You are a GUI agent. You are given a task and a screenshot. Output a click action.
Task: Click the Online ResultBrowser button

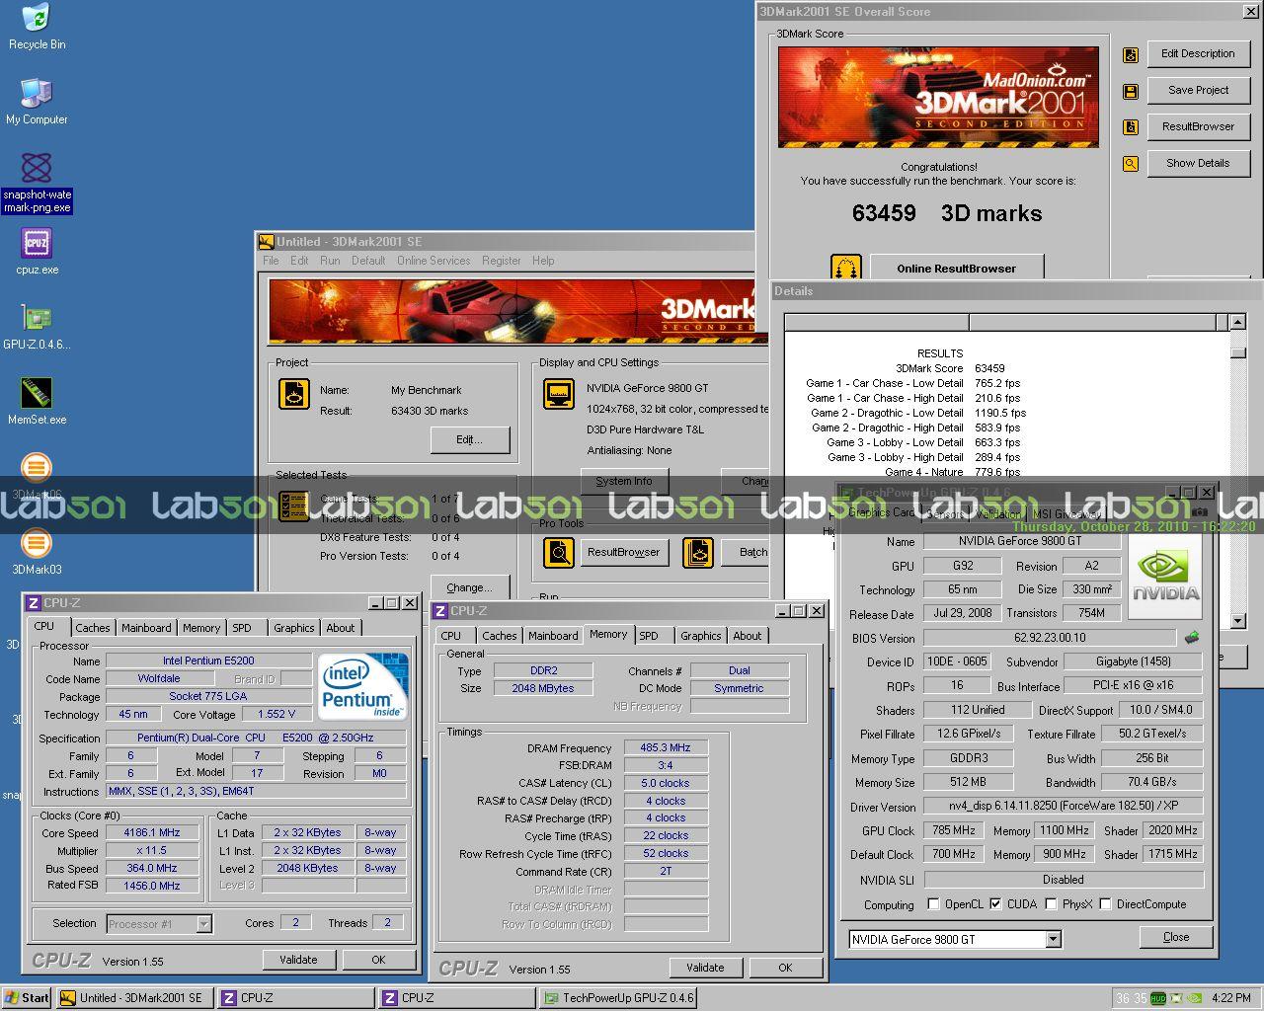pos(956,268)
